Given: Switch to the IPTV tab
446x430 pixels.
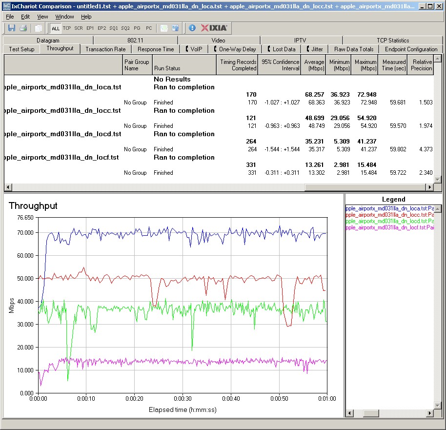Looking at the screenshot, I should (300, 41).
